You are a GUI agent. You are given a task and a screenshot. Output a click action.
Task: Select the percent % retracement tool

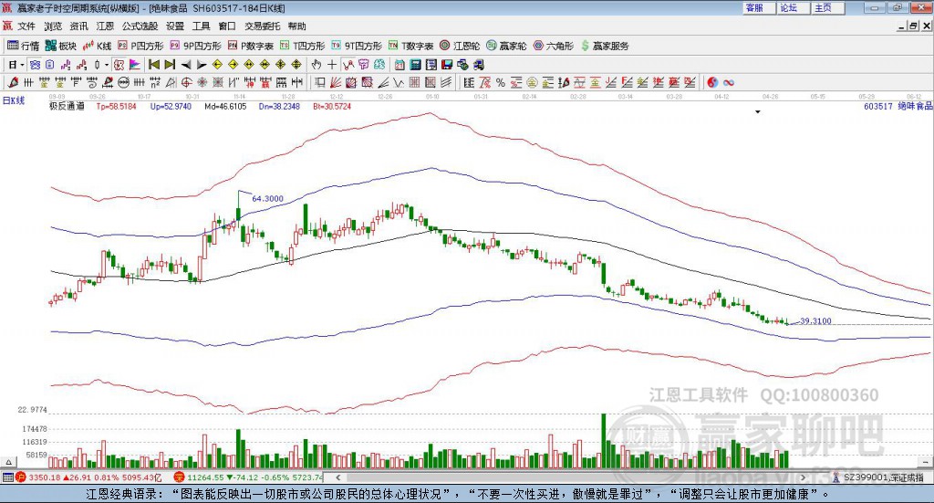(x=501, y=82)
